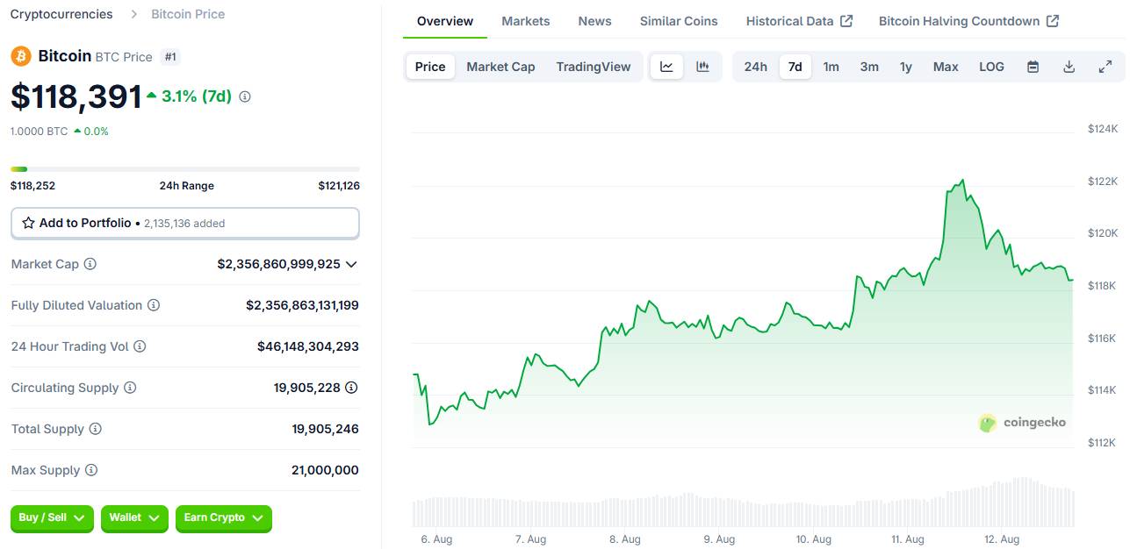Open the Similar Coins tab
Image resolution: width=1130 pixels, height=549 pixels.
click(x=679, y=21)
